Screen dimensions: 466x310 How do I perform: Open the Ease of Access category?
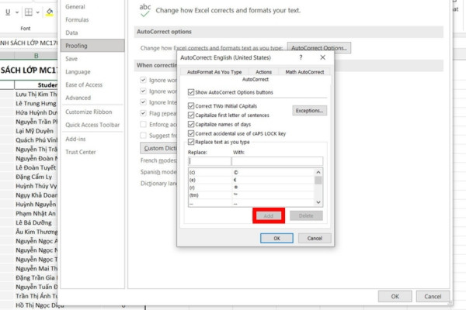92,84
